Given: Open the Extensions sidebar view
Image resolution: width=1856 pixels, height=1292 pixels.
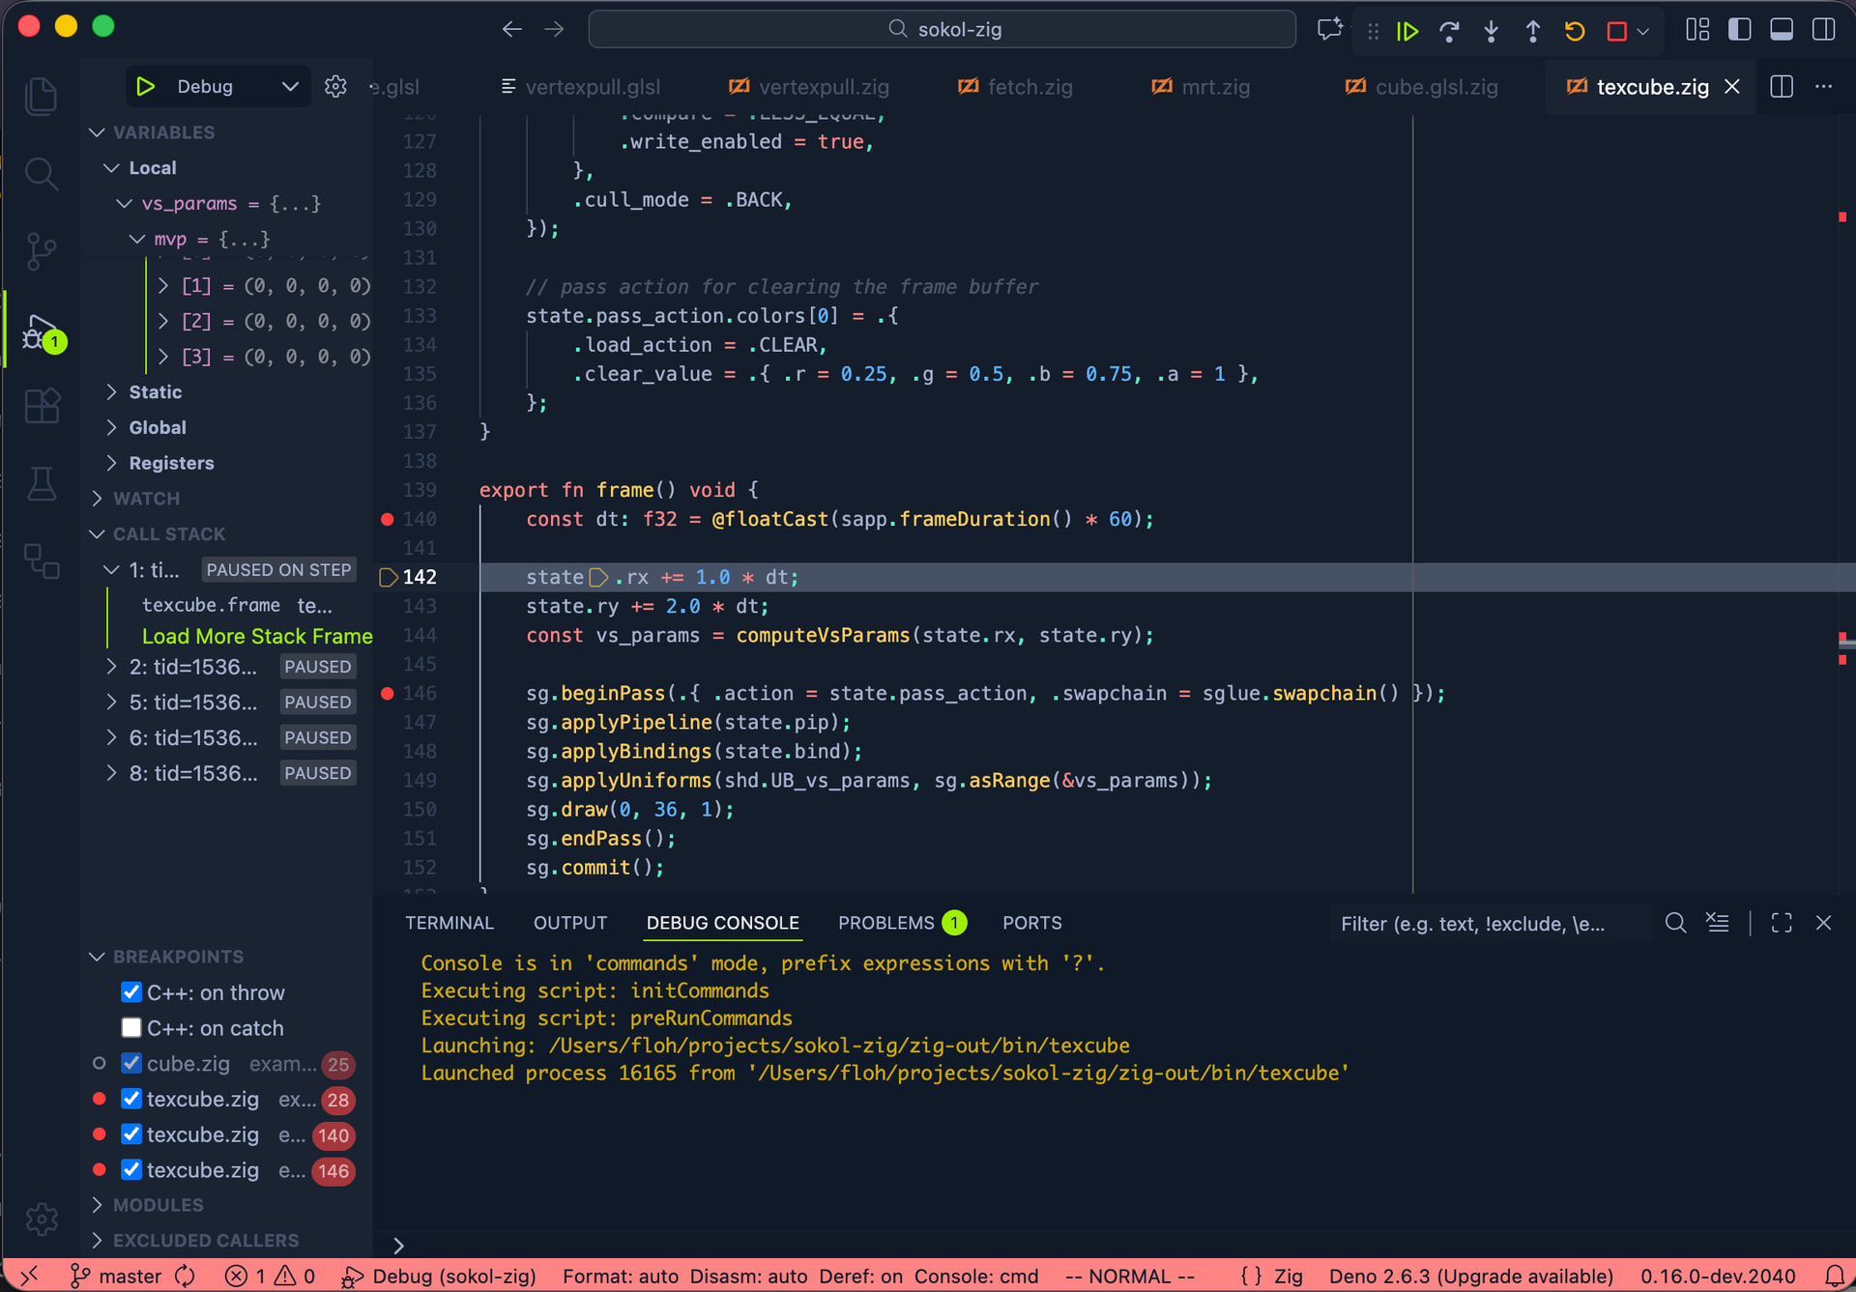Looking at the screenshot, I should tap(41, 406).
